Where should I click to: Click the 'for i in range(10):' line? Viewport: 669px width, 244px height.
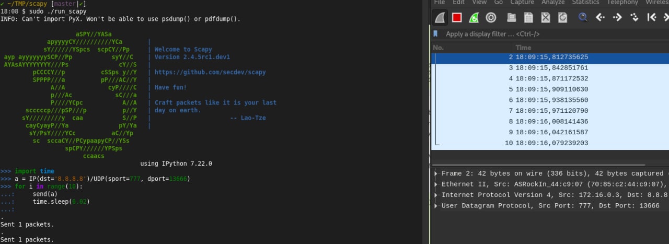click(49, 187)
